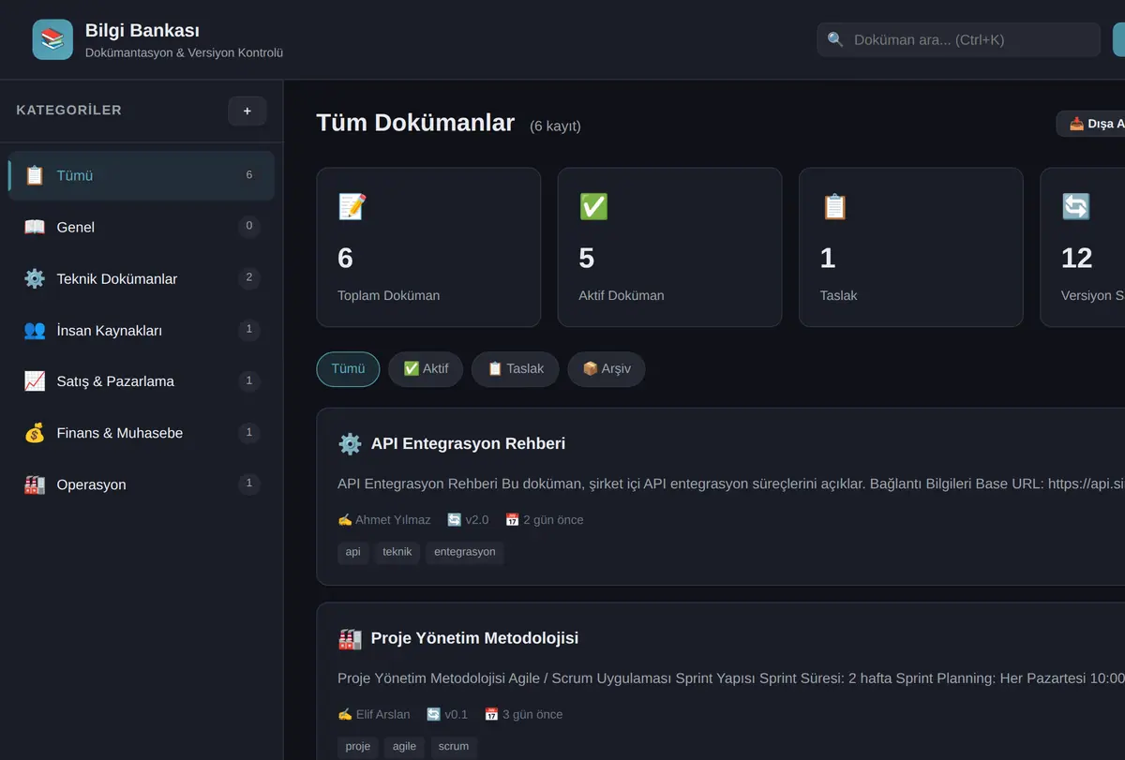Click the search magnifier icon

click(835, 40)
